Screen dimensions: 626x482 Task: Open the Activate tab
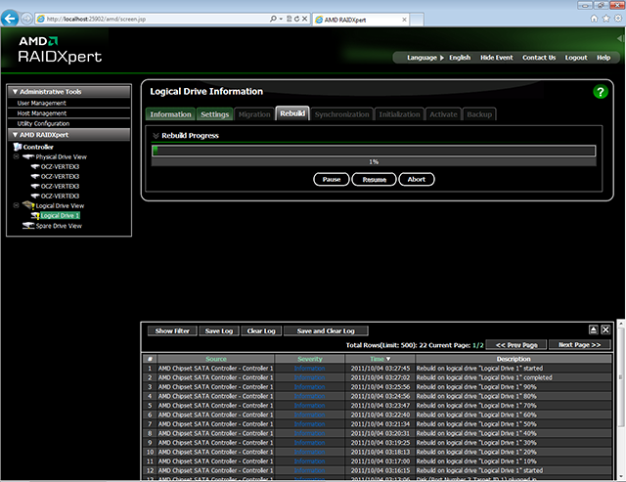(x=443, y=114)
